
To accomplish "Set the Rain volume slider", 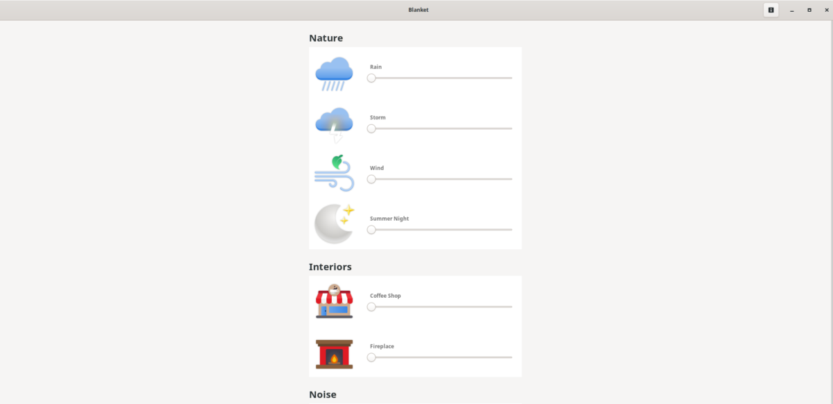I will pyautogui.click(x=439, y=78).
